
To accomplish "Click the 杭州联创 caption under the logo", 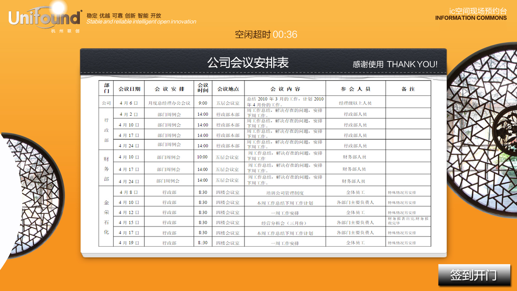I will [65, 31].
